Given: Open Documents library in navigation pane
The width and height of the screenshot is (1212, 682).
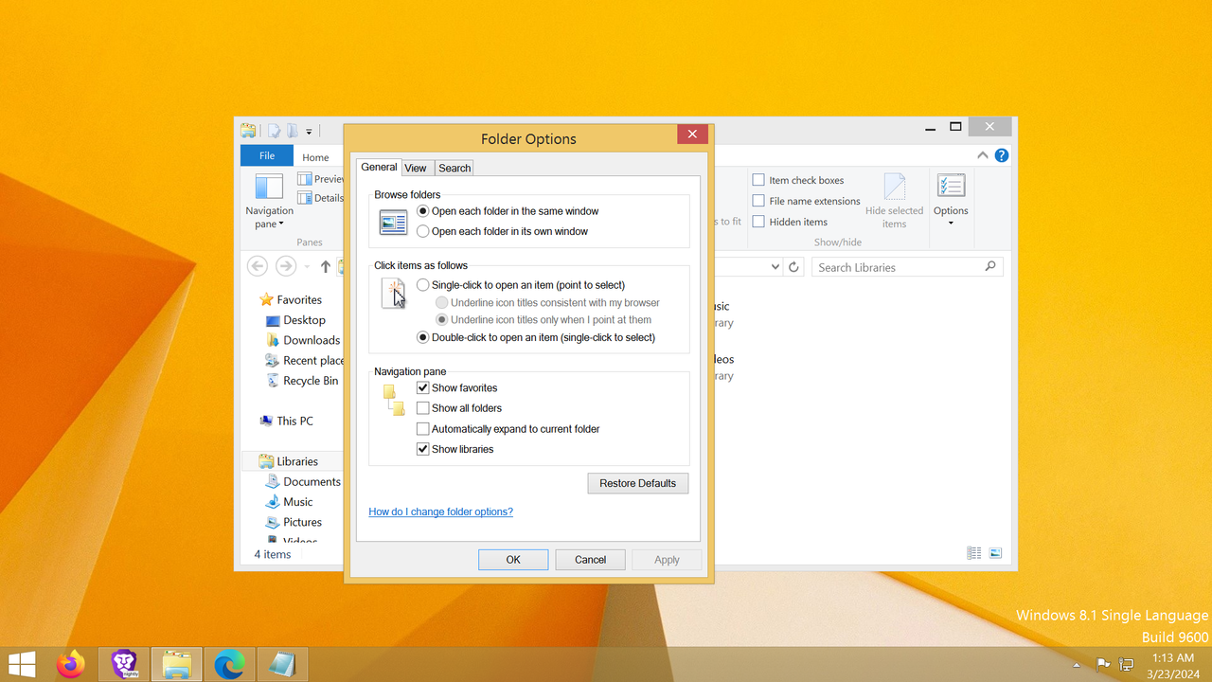Looking at the screenshot, I should click(312, 481).
